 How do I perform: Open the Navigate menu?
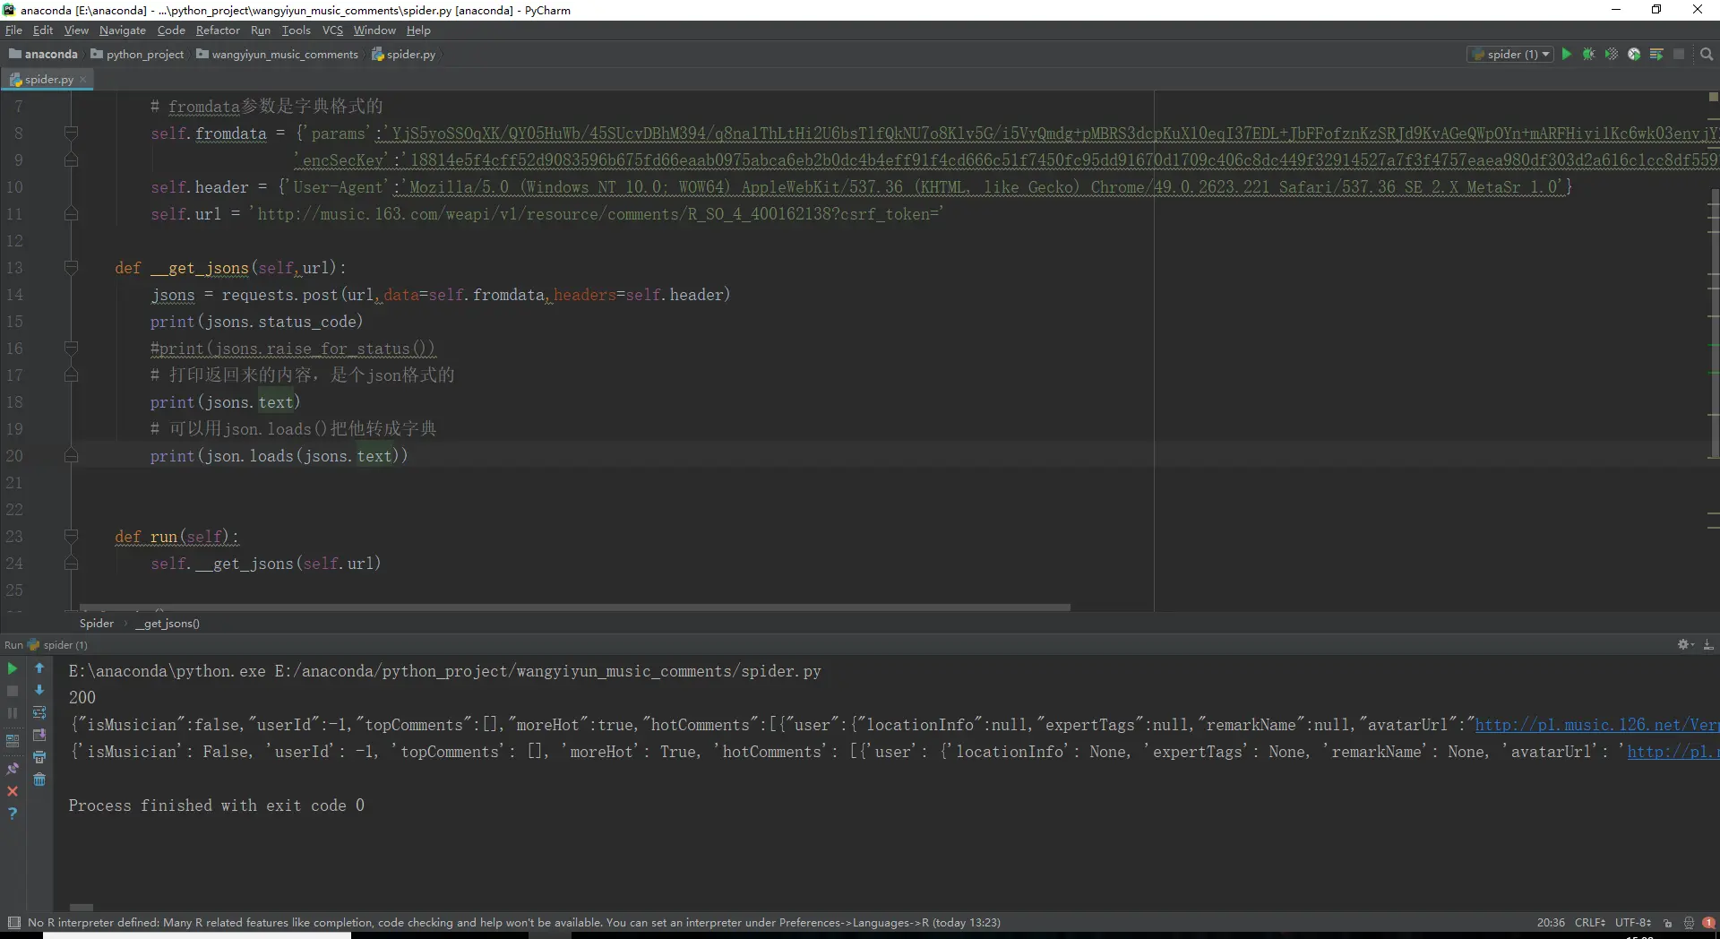[x=123, y=30]
